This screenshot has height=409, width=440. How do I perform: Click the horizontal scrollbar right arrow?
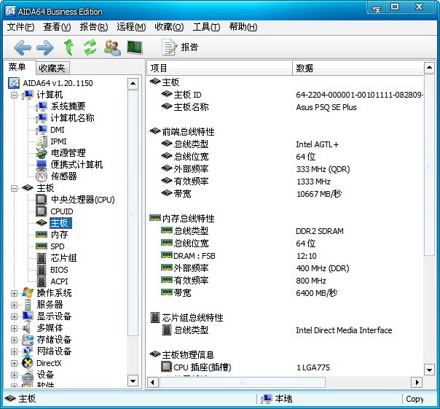[x=417, y=382]
